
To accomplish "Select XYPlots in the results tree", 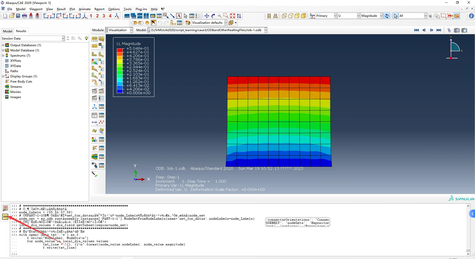I will [16, 61].
